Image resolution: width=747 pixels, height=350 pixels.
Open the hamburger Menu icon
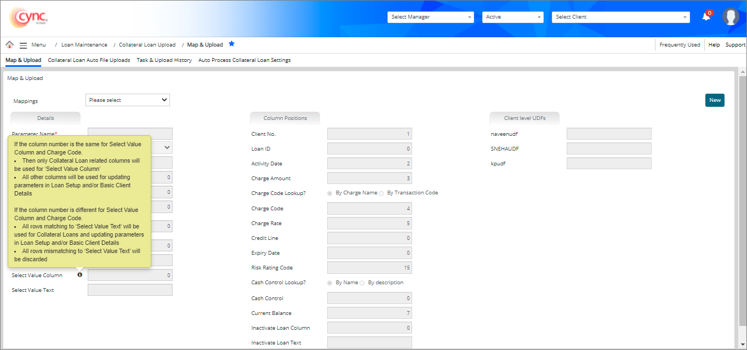(23, 45)
